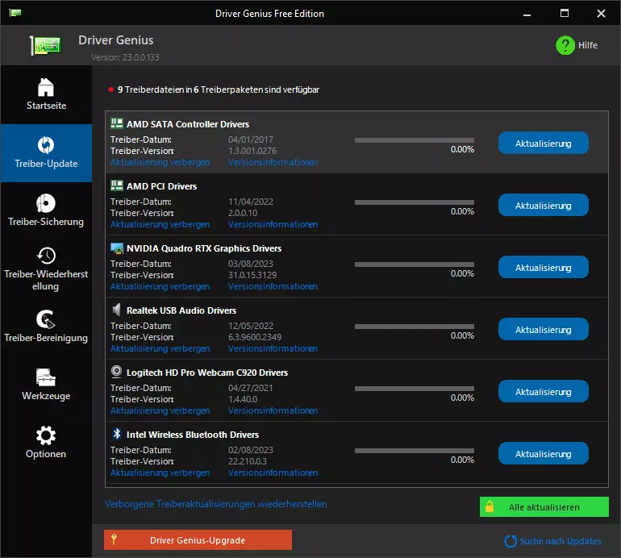The image size is (621, 558).
Task: Click the Optionen text label
Action: click(46, 454)
